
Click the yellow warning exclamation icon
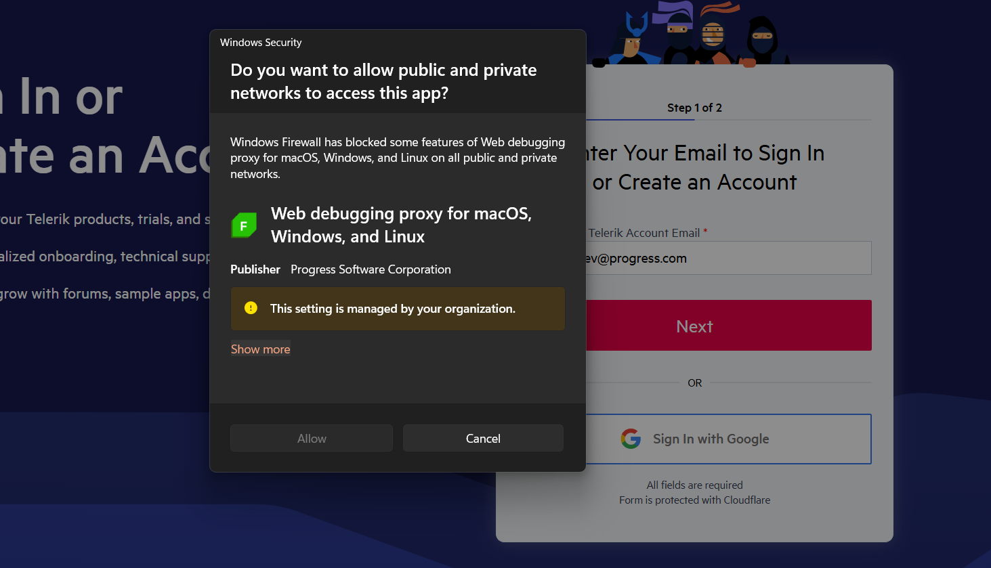tap(251, 308)
